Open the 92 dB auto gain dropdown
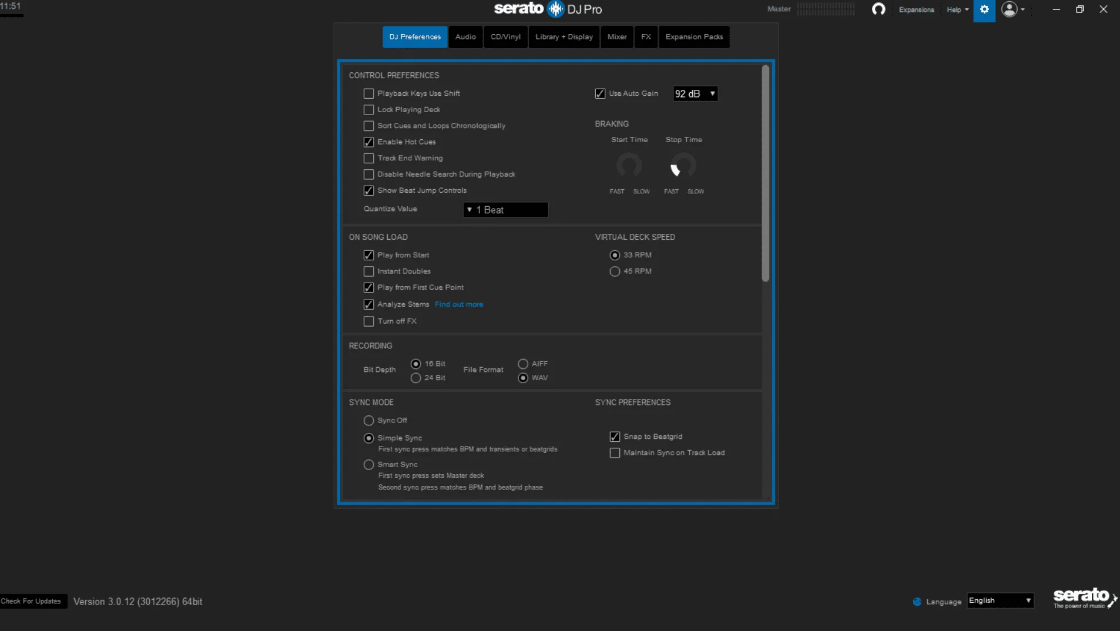1120x631 pixels. (695, 94)
